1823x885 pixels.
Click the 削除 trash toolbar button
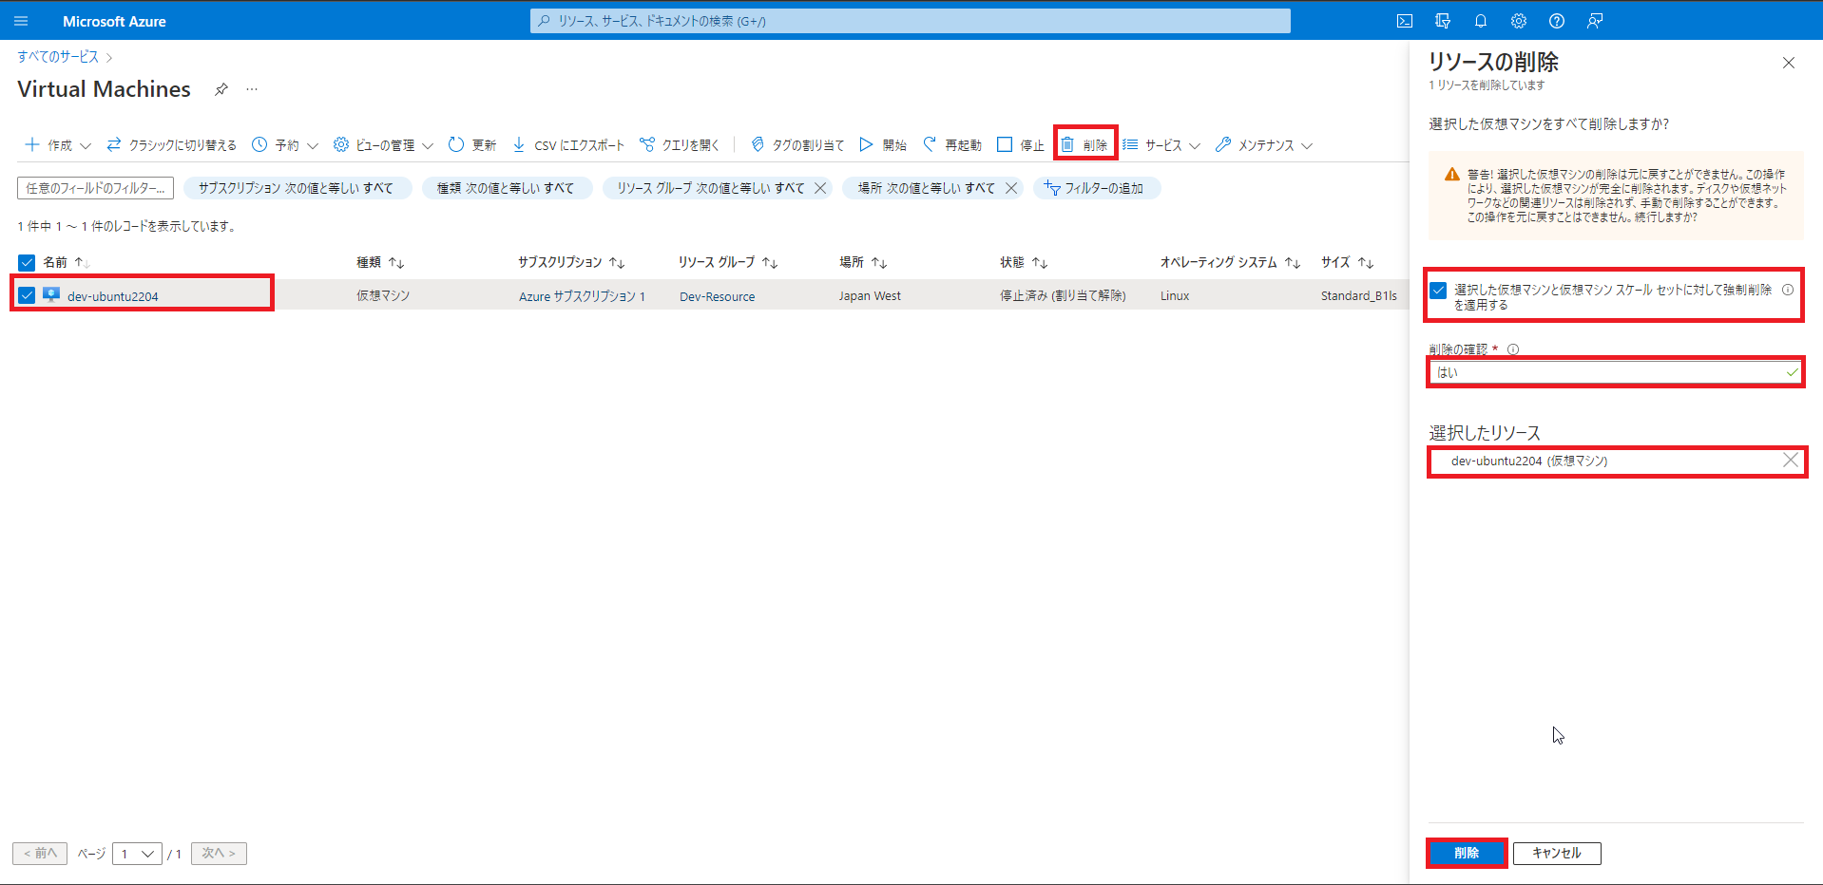pos(1084,144)
